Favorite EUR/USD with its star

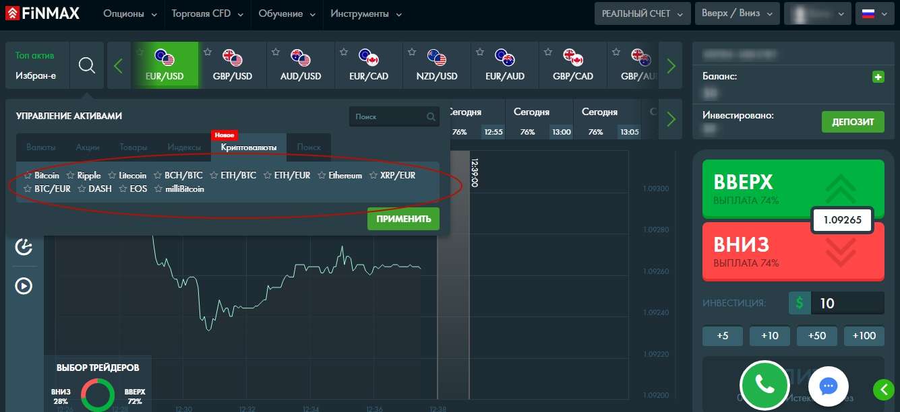tap(139, 51)
